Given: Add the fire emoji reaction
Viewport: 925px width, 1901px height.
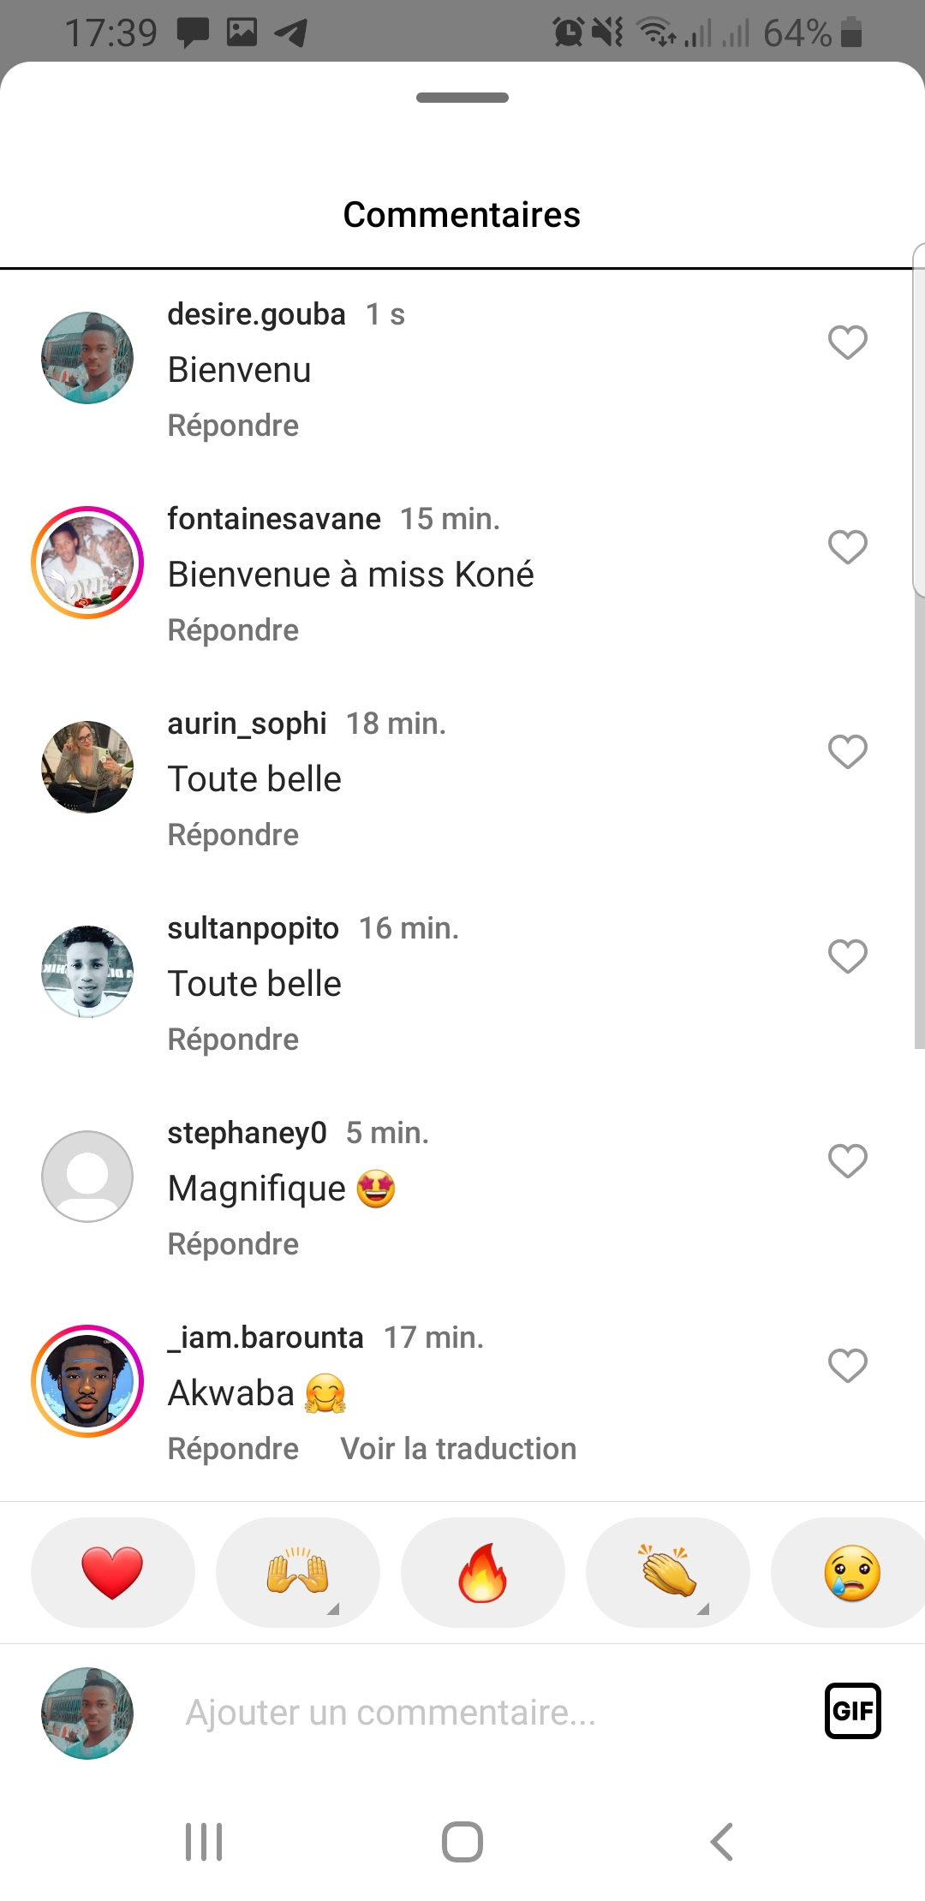Looking at the screenshot, I should coord(482,1572).
